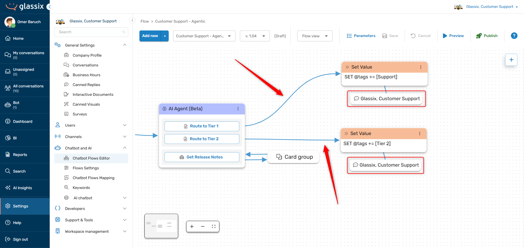Screen dimensions: 524x248
Task: Open flow Parameters
Action: pyautogui.click(x=361, y=36)
